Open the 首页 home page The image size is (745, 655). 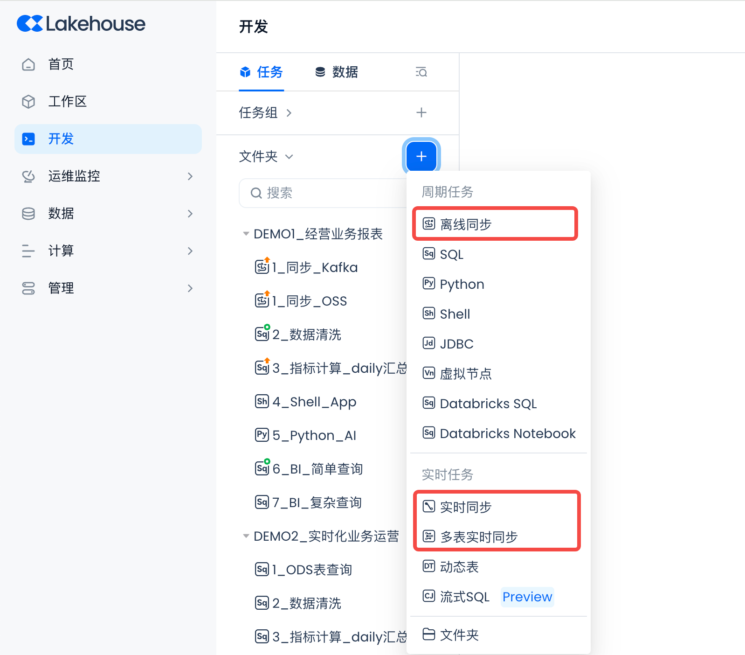61,64
